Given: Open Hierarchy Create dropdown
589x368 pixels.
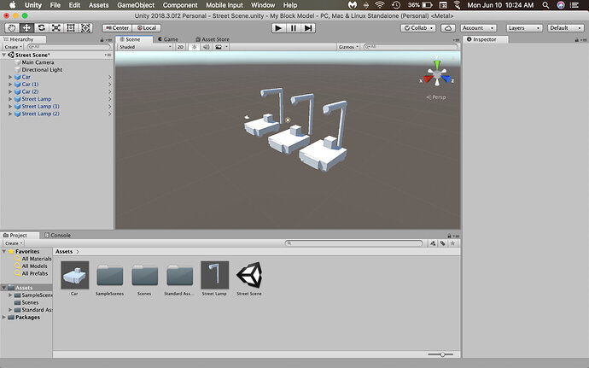Looking at the screenshot, I should [13, 47].
